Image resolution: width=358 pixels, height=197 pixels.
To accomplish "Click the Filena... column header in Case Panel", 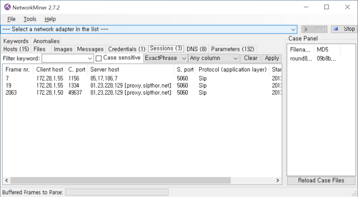I will (x=301, y=50).
